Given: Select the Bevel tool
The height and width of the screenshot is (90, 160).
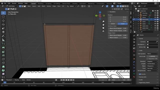Looking at the screenshot, I should pyautogui.click(x=3, y=55).
